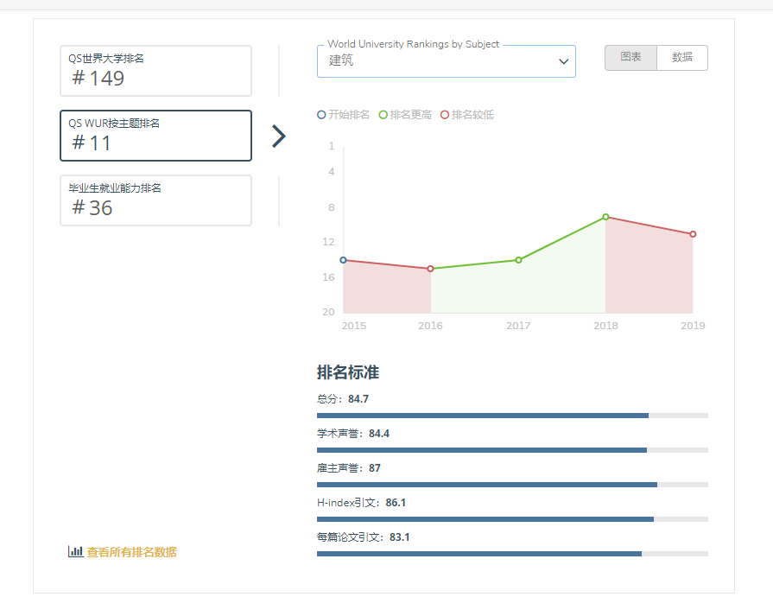773x597 pixels.
Task: Toggle the 开始排名 legend marker
Action: pos(322,115)
